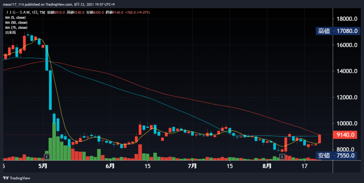
Task: Click the masa117_114 published header text
Action: [x=59, y=4]
